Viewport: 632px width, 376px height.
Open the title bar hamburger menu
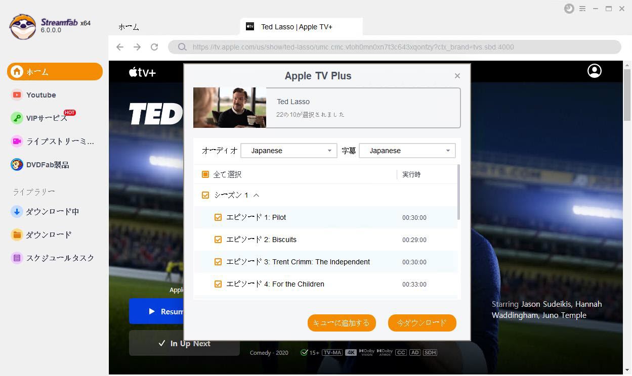tap(582, 9)
